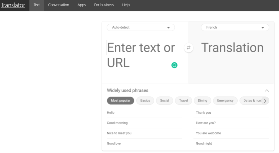Switch to the Text tab
279x153 pixels.
[37, 5]
